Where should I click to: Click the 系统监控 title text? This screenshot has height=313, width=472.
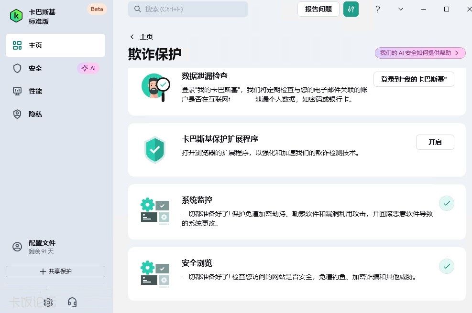(197, 200)
